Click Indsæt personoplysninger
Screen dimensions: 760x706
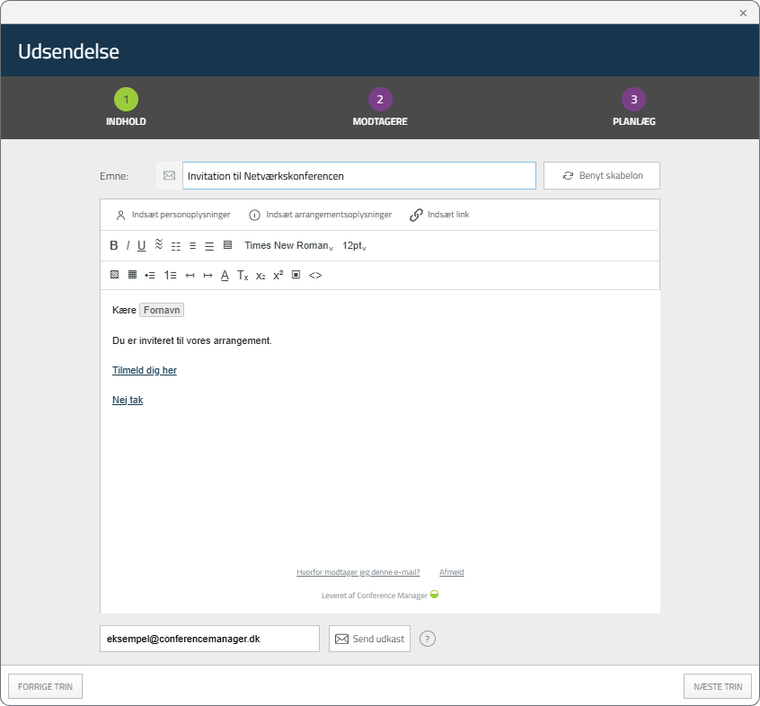173,215
